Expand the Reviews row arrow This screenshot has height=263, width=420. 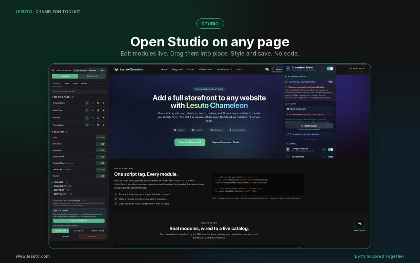pos(104,118)
